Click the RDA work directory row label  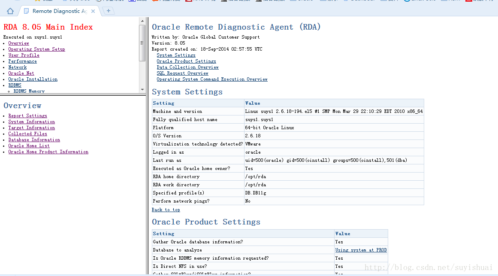176,185
